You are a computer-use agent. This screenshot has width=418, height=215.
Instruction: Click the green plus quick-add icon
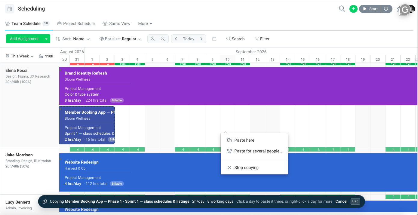pos(353,9)
